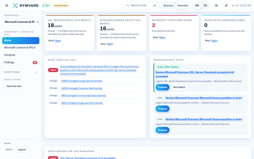
Task: Click the search magnifier icon
Action: pyautogui.click(x=128, y=5)
